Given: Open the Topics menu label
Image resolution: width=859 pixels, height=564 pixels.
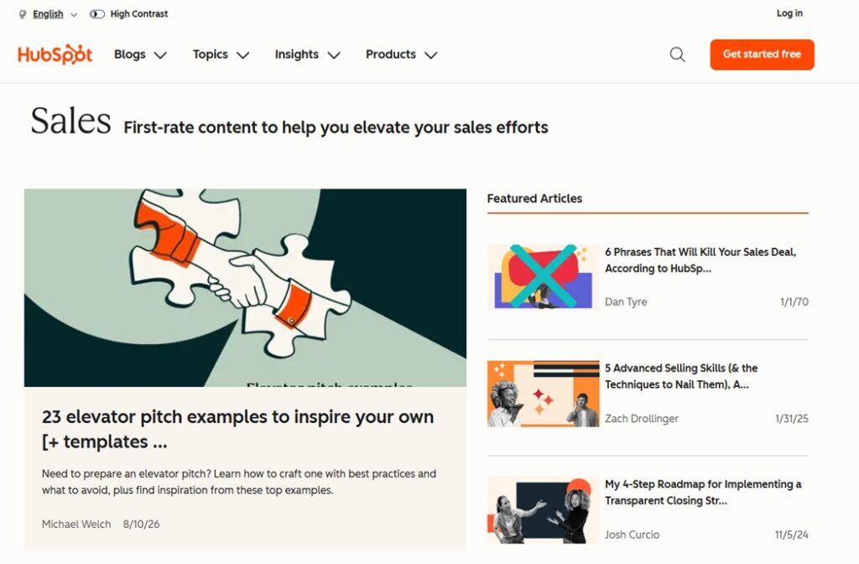Looking at the screenshot, I should pos(211,55).
